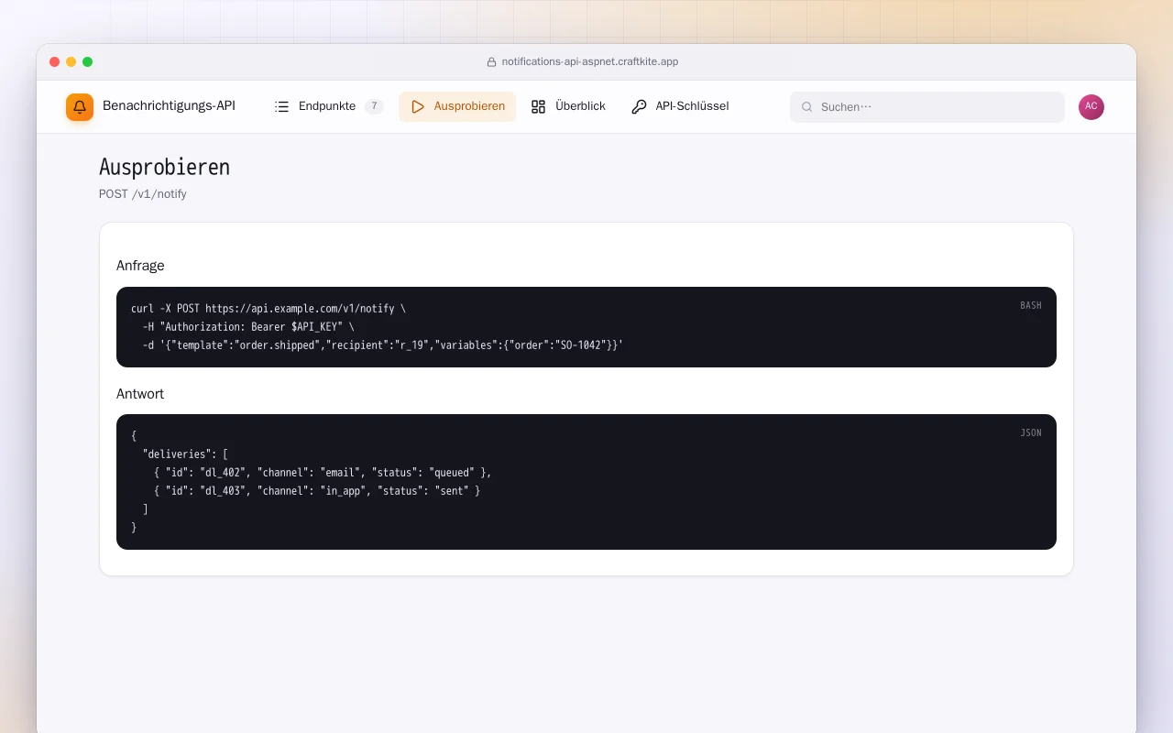Click the Anfrage section label

tap(140, 266)
